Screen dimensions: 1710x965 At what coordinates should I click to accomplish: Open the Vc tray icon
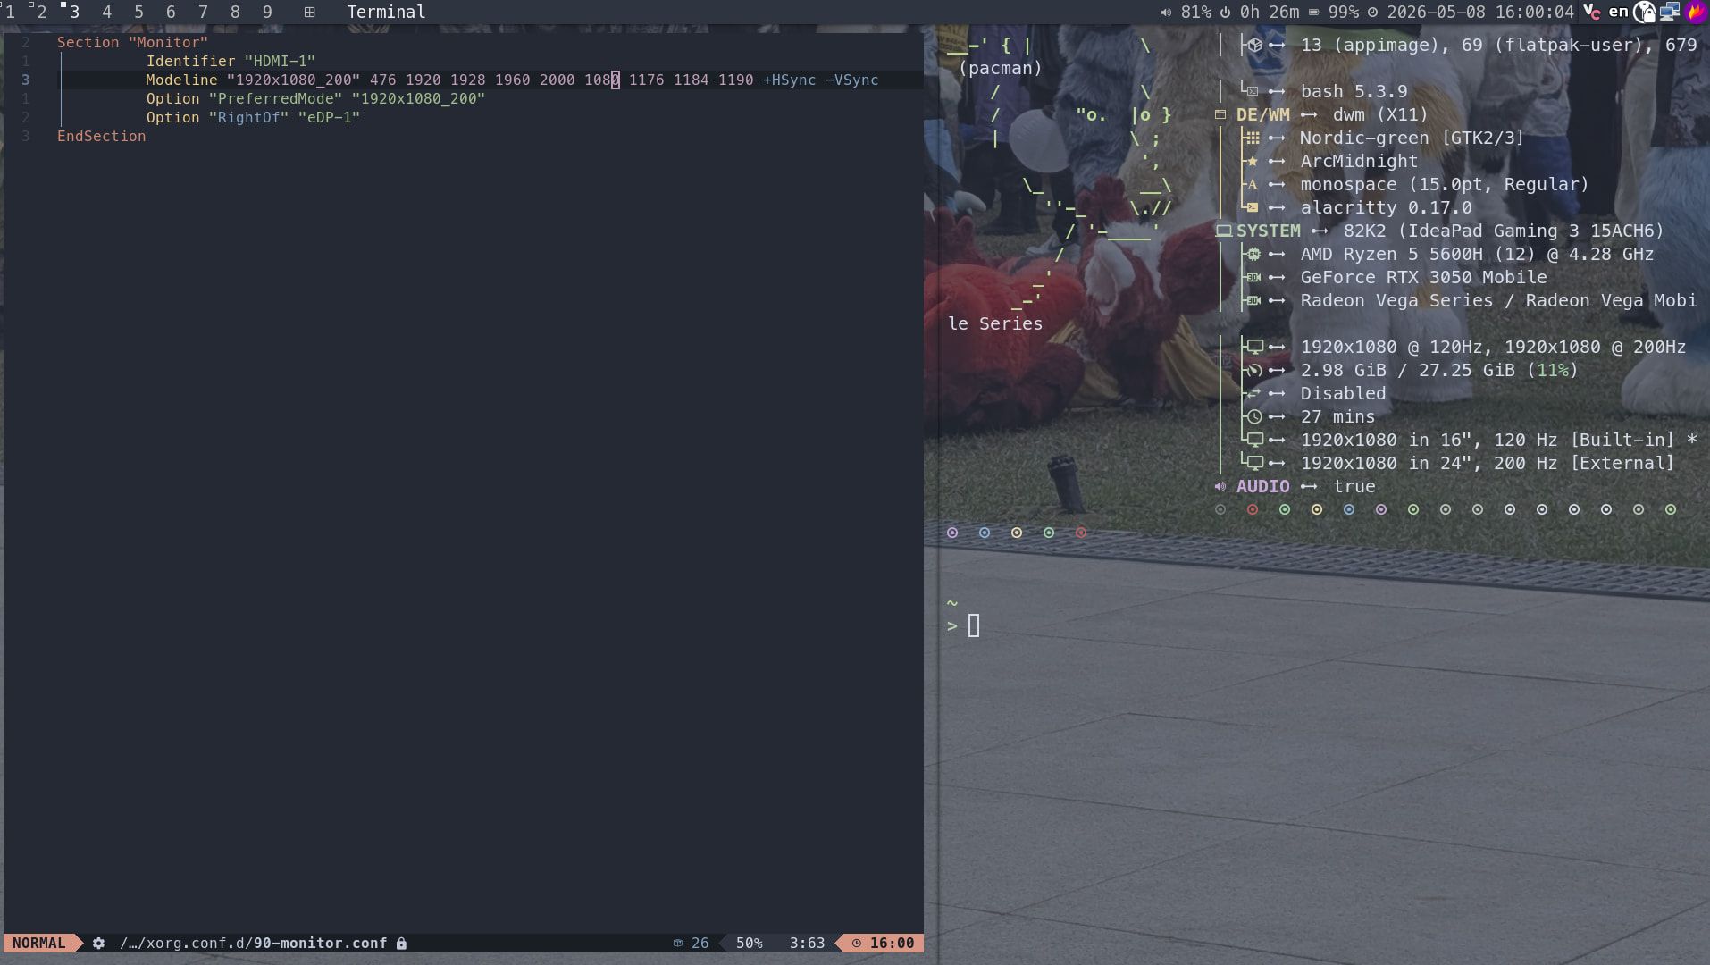click(1592, 12)
